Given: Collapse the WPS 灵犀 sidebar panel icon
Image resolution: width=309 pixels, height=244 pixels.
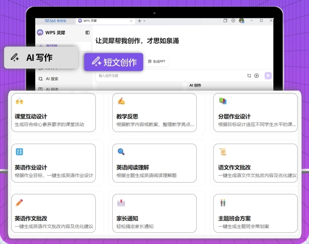Looking at the screenshot, I should 88,33.
